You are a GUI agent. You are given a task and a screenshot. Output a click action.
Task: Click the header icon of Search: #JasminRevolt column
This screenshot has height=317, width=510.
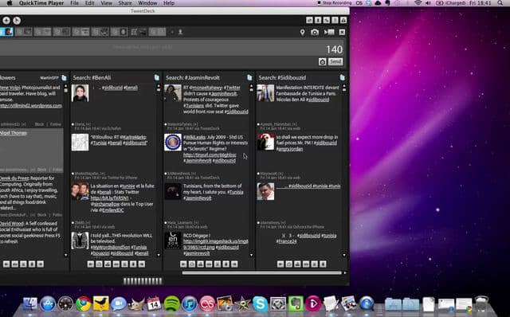[x=249, y=77]
